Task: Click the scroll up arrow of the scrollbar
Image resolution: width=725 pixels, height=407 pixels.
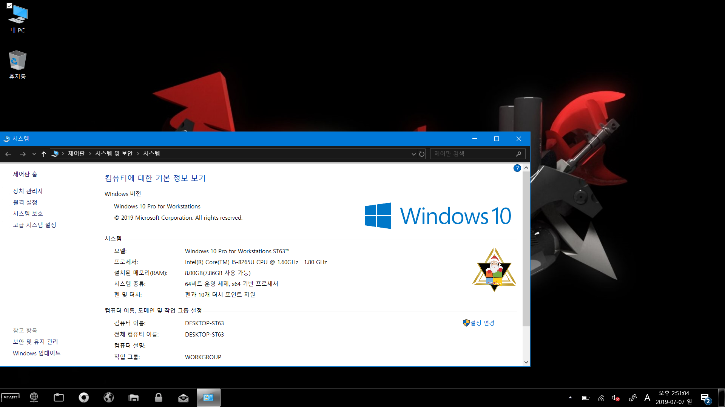Action: coord(526,167)
